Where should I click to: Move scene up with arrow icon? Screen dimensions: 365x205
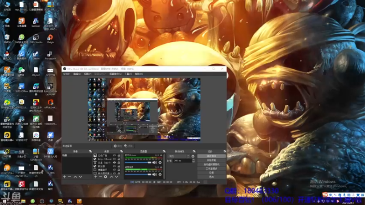[x=75, y=177]
